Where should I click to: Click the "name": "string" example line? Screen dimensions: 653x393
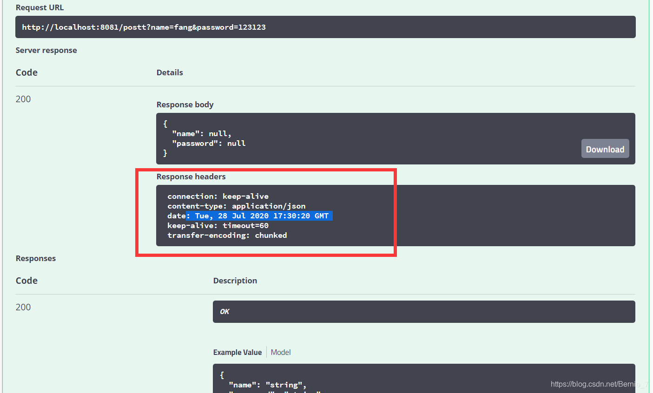pyautogui.click(x=268, y=385)
